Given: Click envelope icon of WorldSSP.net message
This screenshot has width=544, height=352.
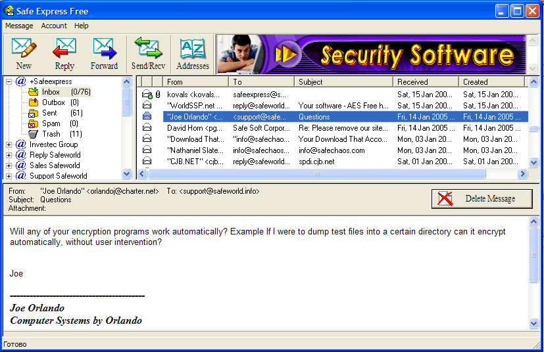Looking at the screenshot, I should [x=147, y=105].
